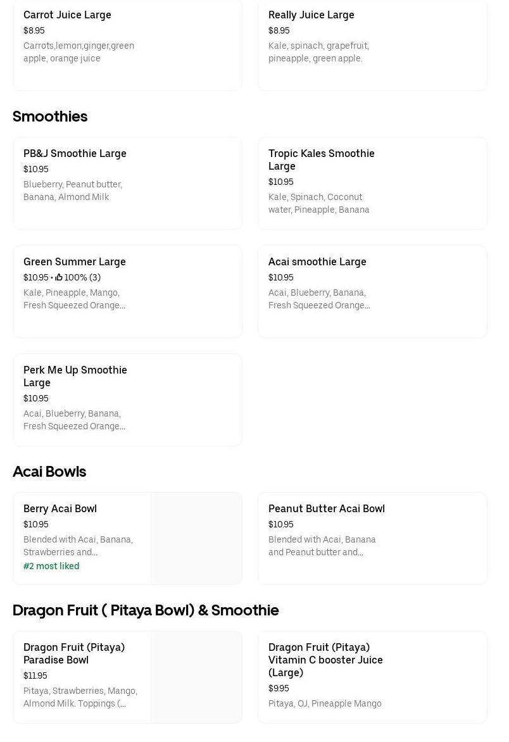Viewport: 509px width, 742px height.
Task: Click the Dragon Fruit (Pitaya Bowl) & Smoothie heading
Action: [x=146, y=610]
